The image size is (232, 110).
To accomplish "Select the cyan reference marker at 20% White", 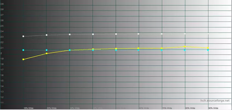I will (47, 50).
